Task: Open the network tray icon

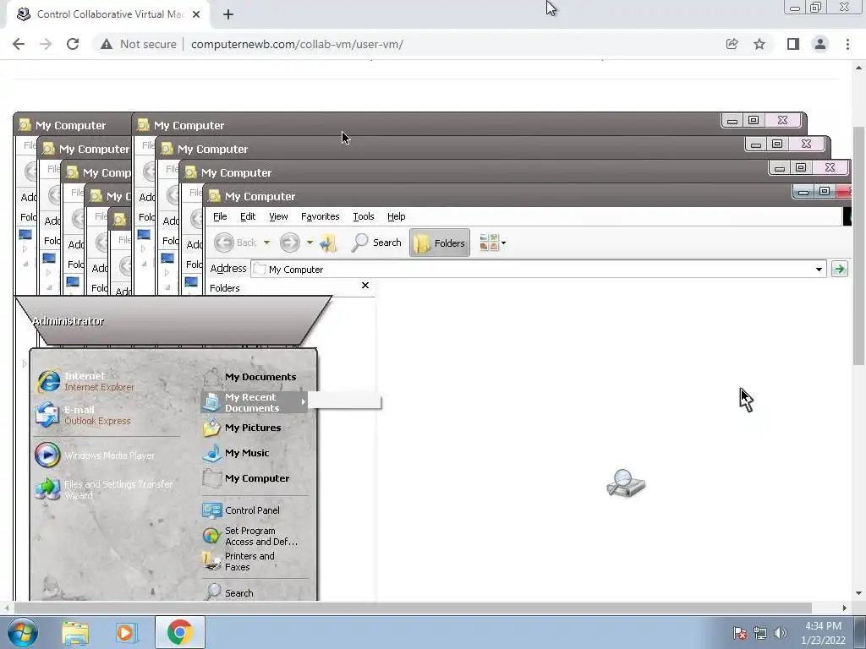Action: pos(760,632)
